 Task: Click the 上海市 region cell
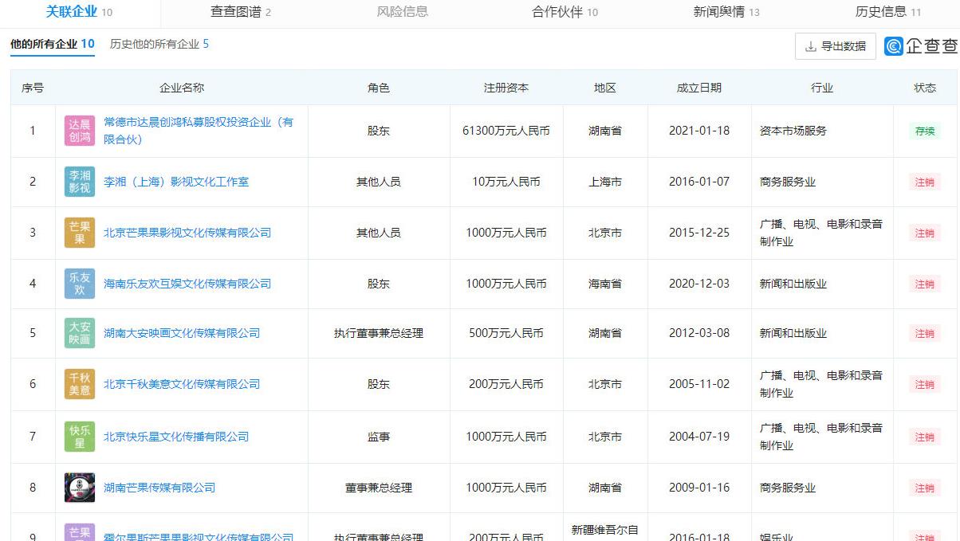605,182
